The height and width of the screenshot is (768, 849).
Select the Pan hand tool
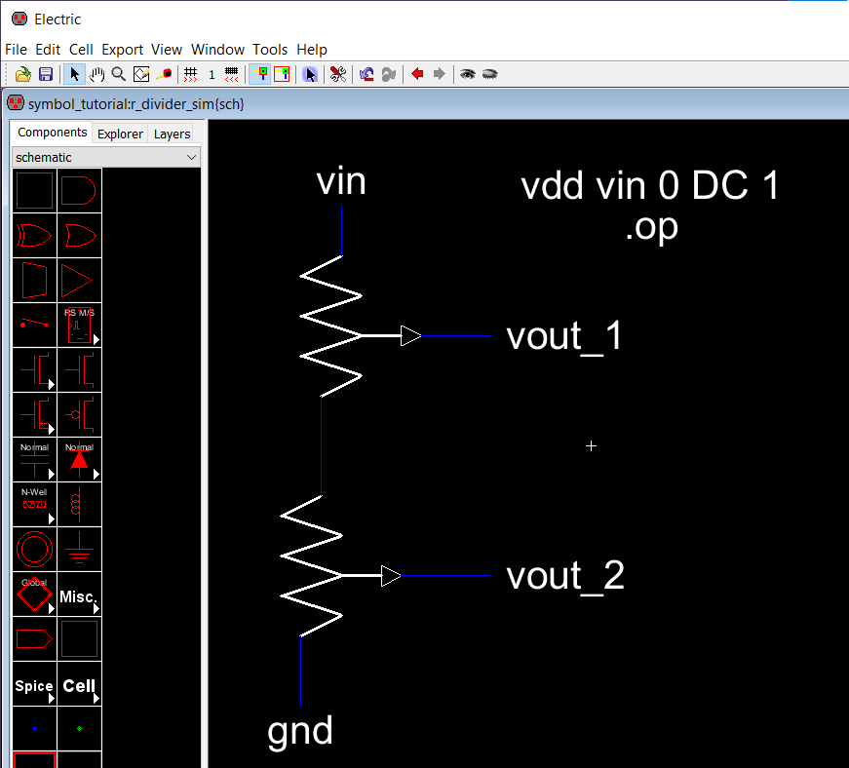tap(96, 74)
